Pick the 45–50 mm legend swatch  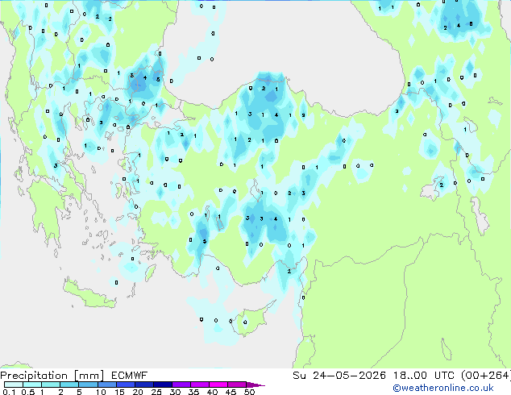pos(237,385)
